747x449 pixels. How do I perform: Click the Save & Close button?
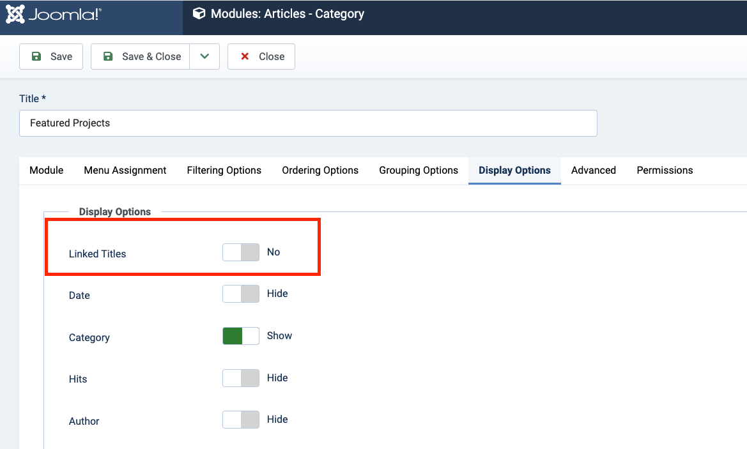pos(141,56)
